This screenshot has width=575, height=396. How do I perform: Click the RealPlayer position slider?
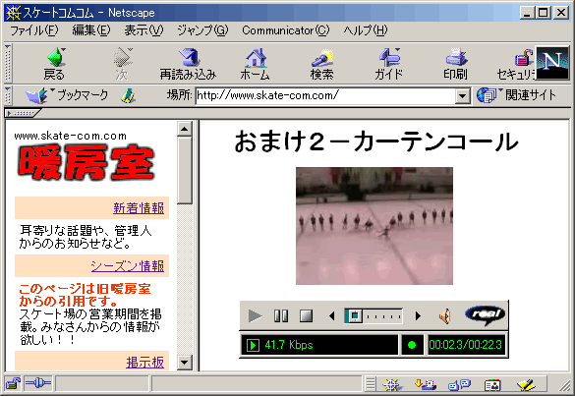point(374,315)
